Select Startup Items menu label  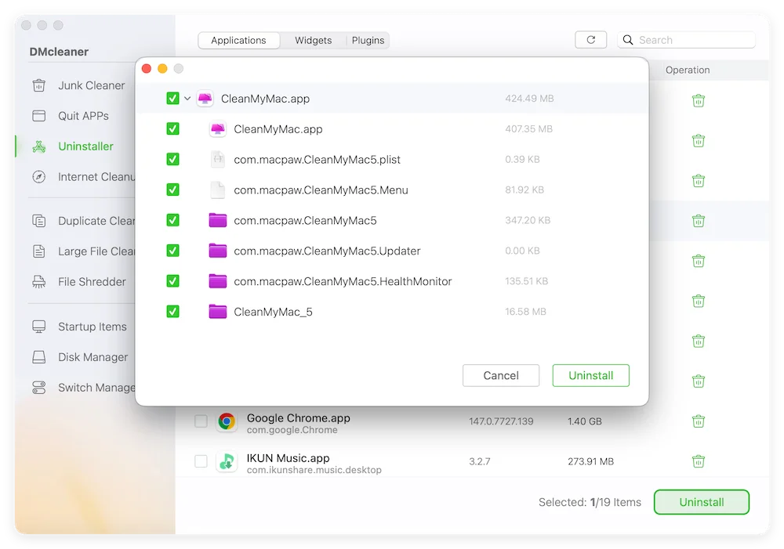tap(93, 327)
